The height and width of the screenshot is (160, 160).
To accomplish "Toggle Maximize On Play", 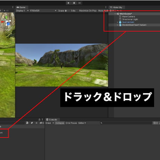I will tap(88, 11).
